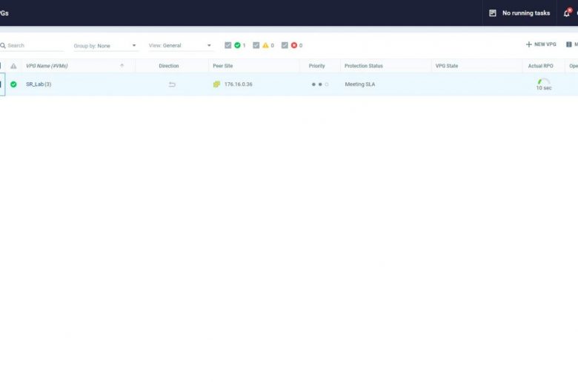
Task: Toggle the healthy VPGs filter checkbox
Action: pyautogui.click(x=227, y=45)
